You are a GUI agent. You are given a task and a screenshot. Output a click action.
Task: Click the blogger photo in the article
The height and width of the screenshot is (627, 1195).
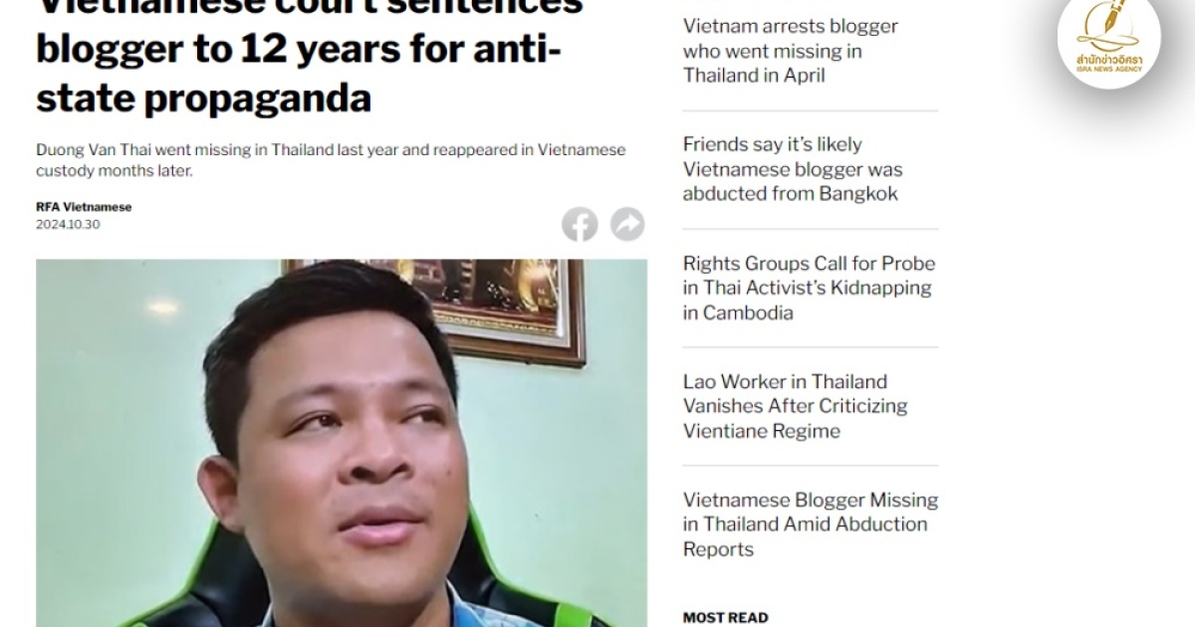click(x=342, y=443)
